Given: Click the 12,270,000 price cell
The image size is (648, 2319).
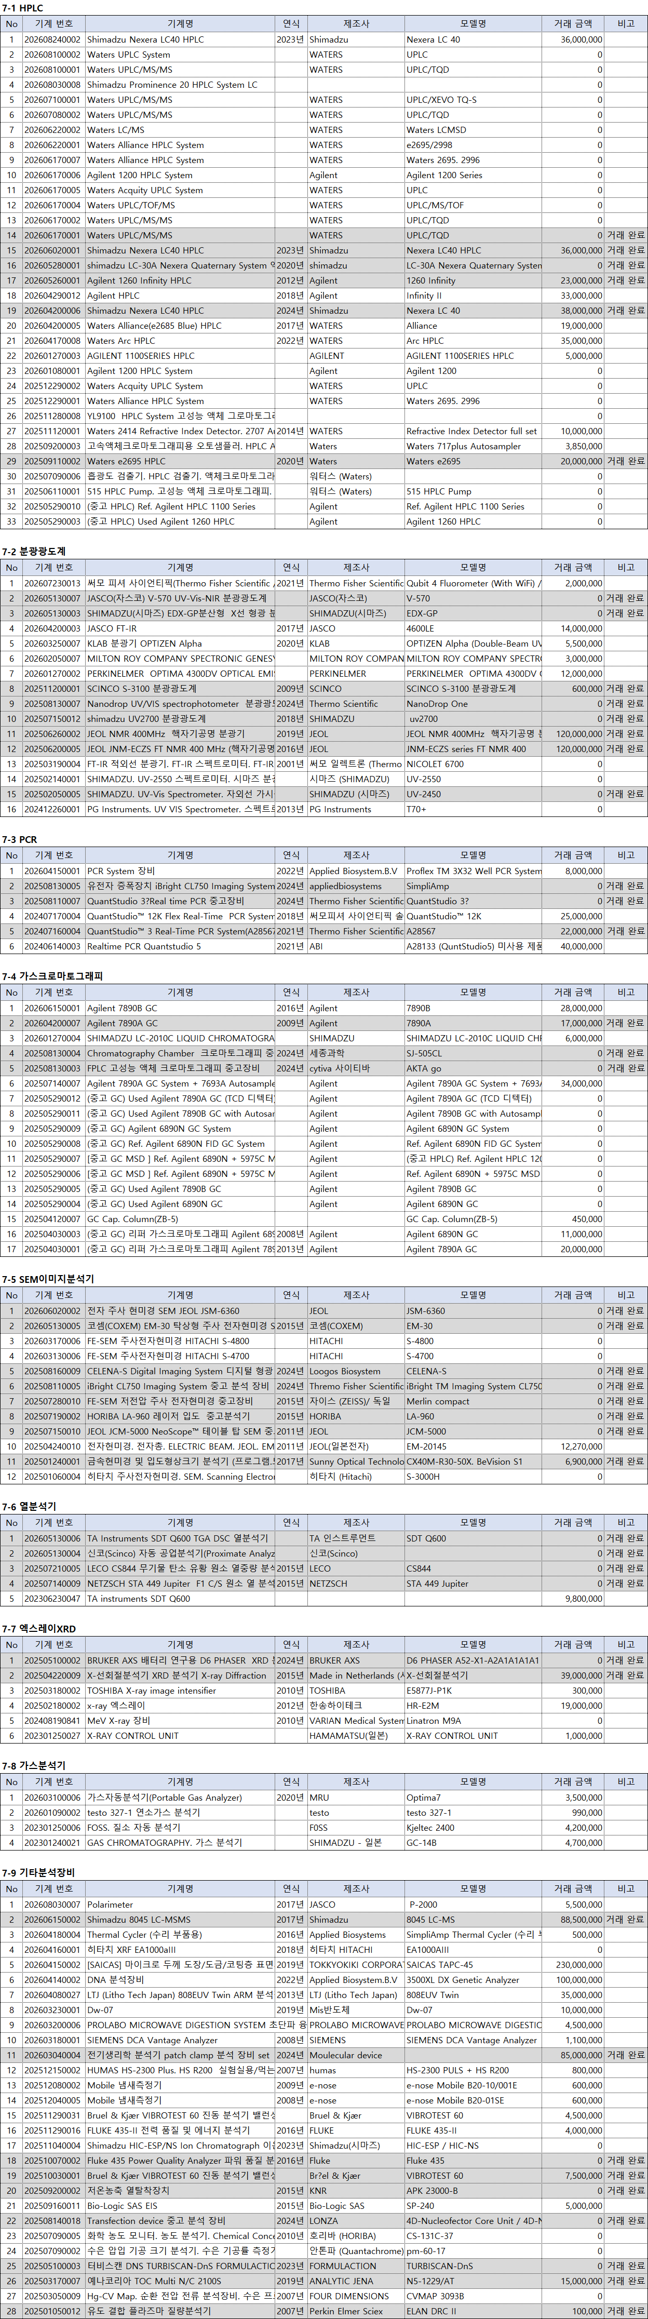Looking at the screenshot, I should [x=573, y=1446].
